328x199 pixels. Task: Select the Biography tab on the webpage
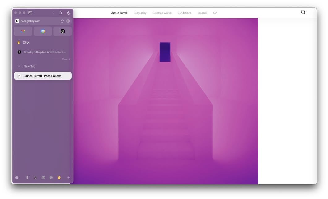pos(140,13)
